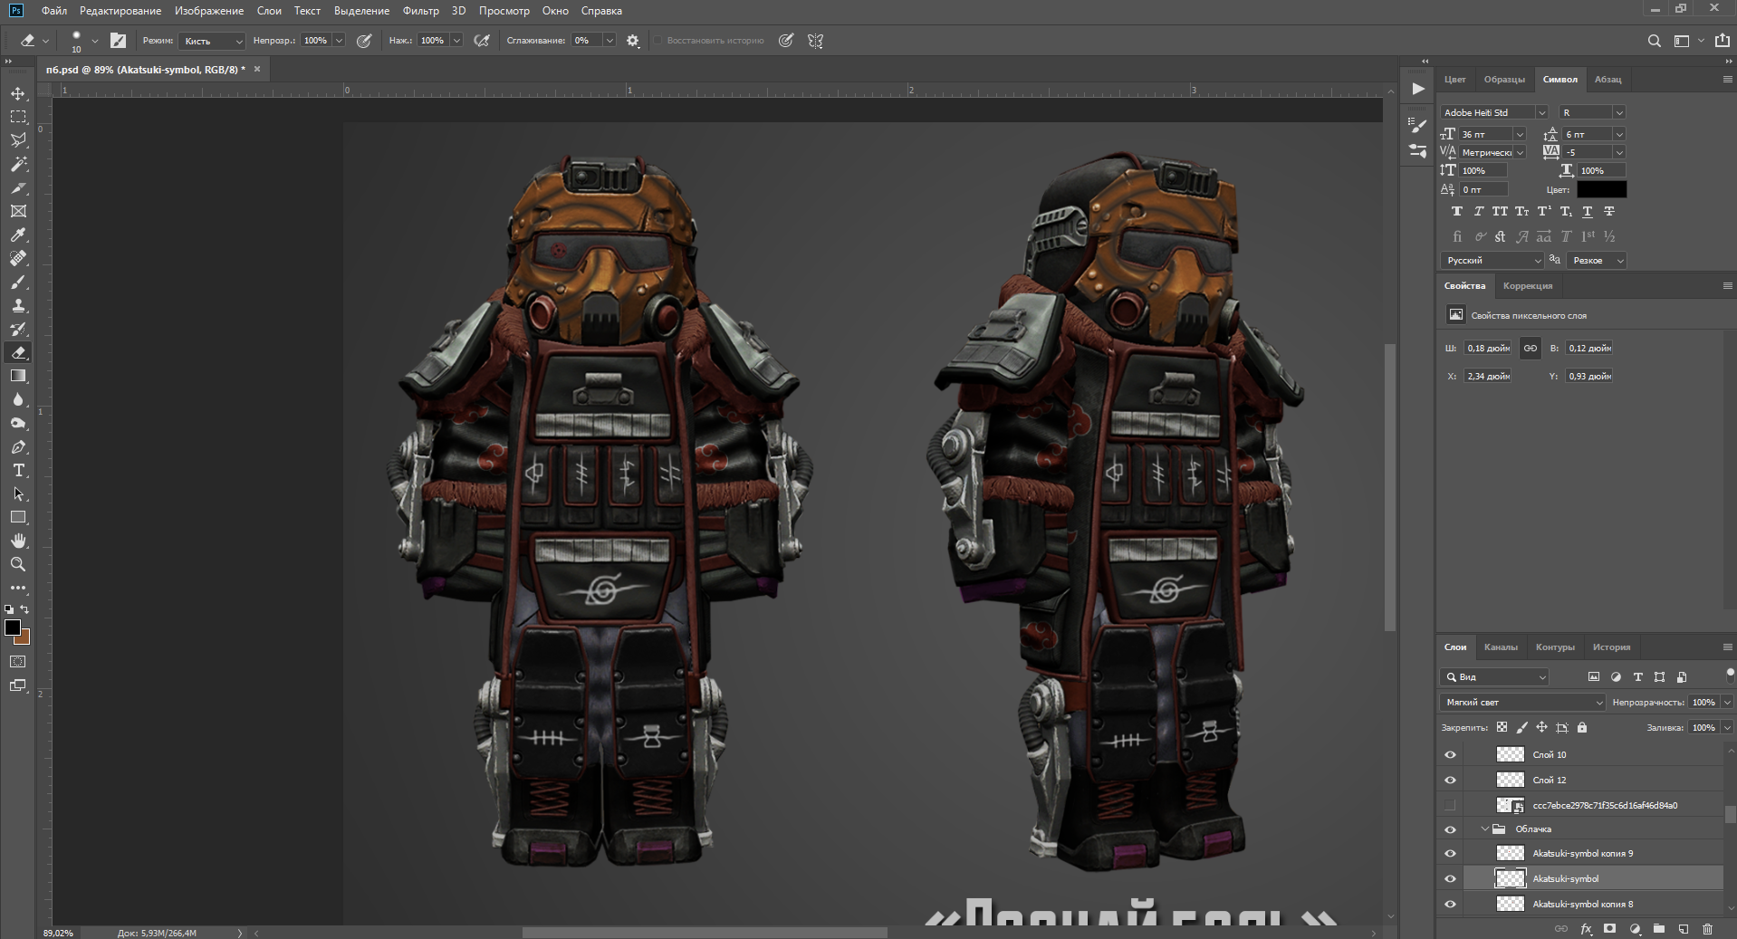Click the X position field
1737x939 pixels.
[1488, 376]
